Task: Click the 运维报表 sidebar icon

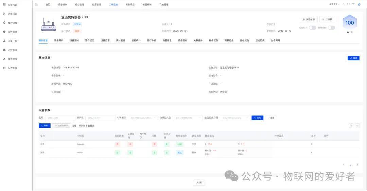Action: [x=4, y=14]
